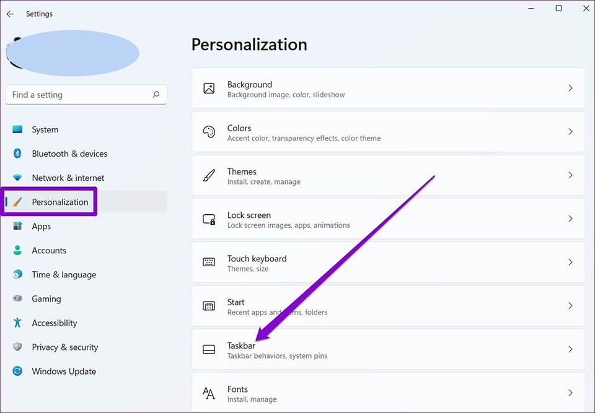Maximize the Settings window

click(558, 8)
